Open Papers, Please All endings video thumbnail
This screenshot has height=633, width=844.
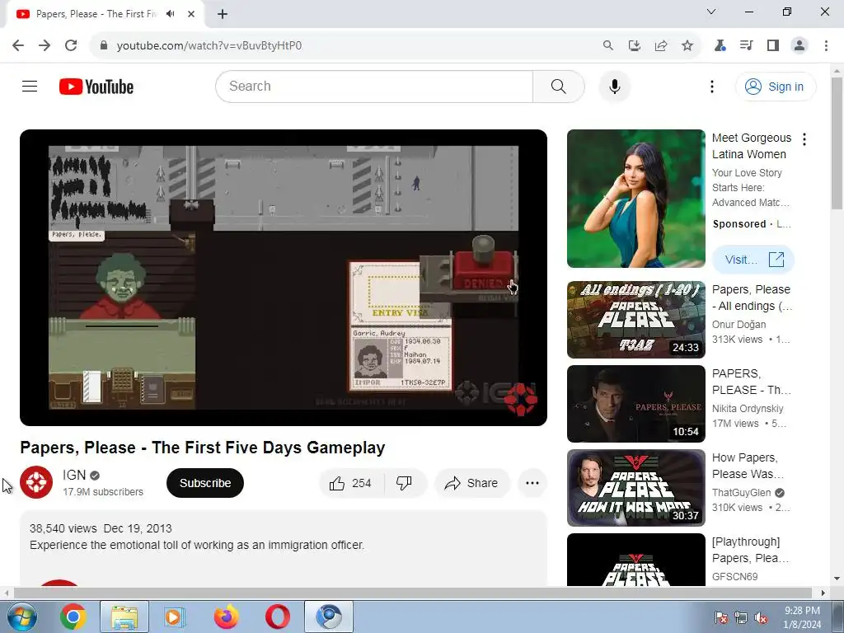point(635,320)
